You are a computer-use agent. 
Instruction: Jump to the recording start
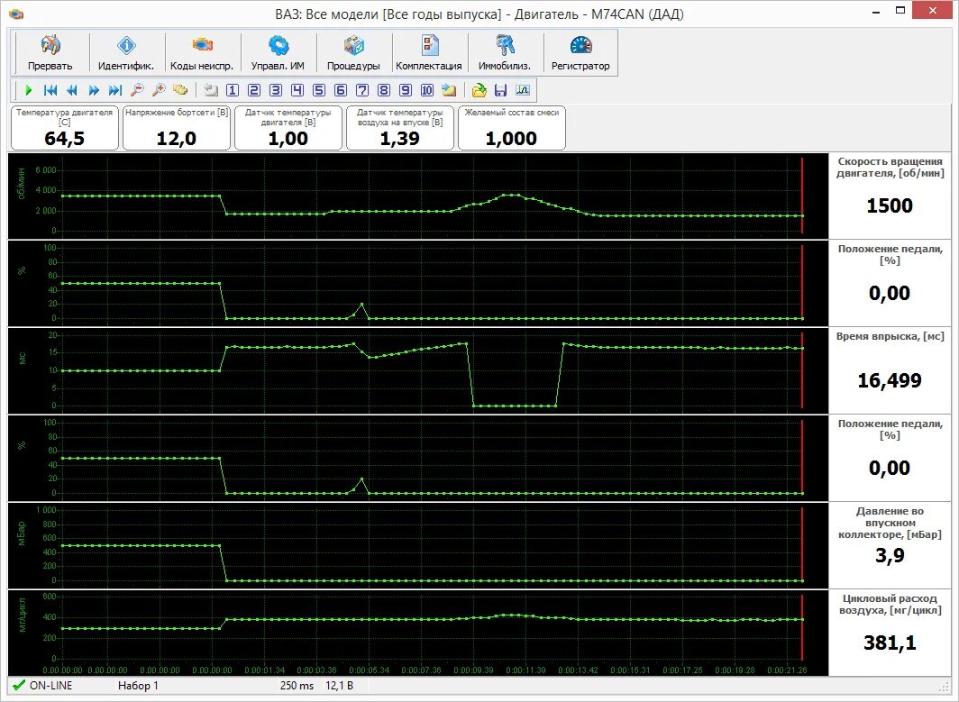[x=50, y=90]
